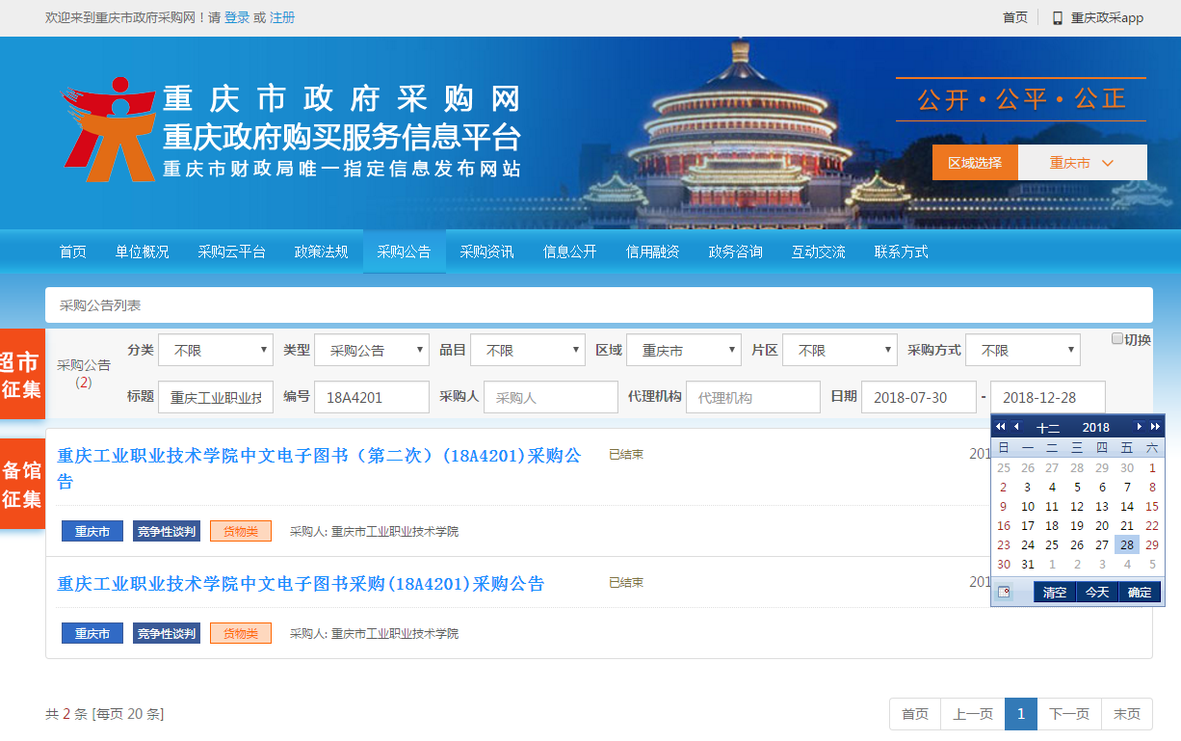Click the red site logo in header
The width and height of the screenshot is (1181, 741).
[109, 129]
